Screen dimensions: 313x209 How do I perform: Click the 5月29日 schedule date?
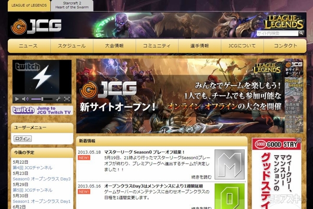pyautogui.click(x=20, y=184)
